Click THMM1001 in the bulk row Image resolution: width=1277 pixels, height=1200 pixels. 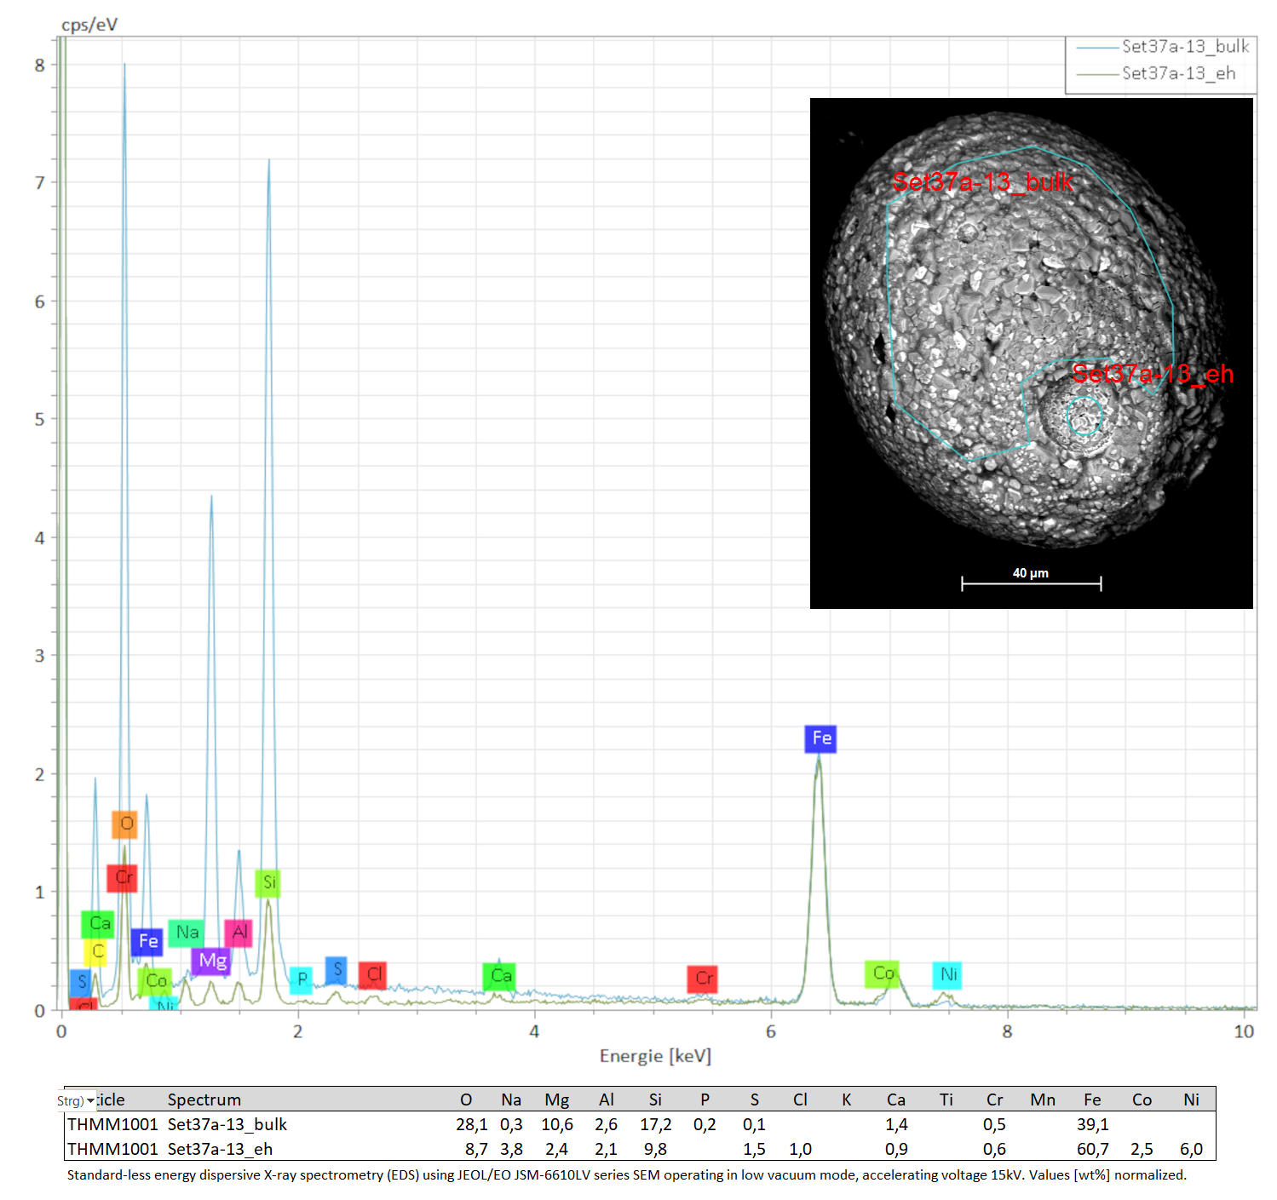click(x=112, y=1124)
